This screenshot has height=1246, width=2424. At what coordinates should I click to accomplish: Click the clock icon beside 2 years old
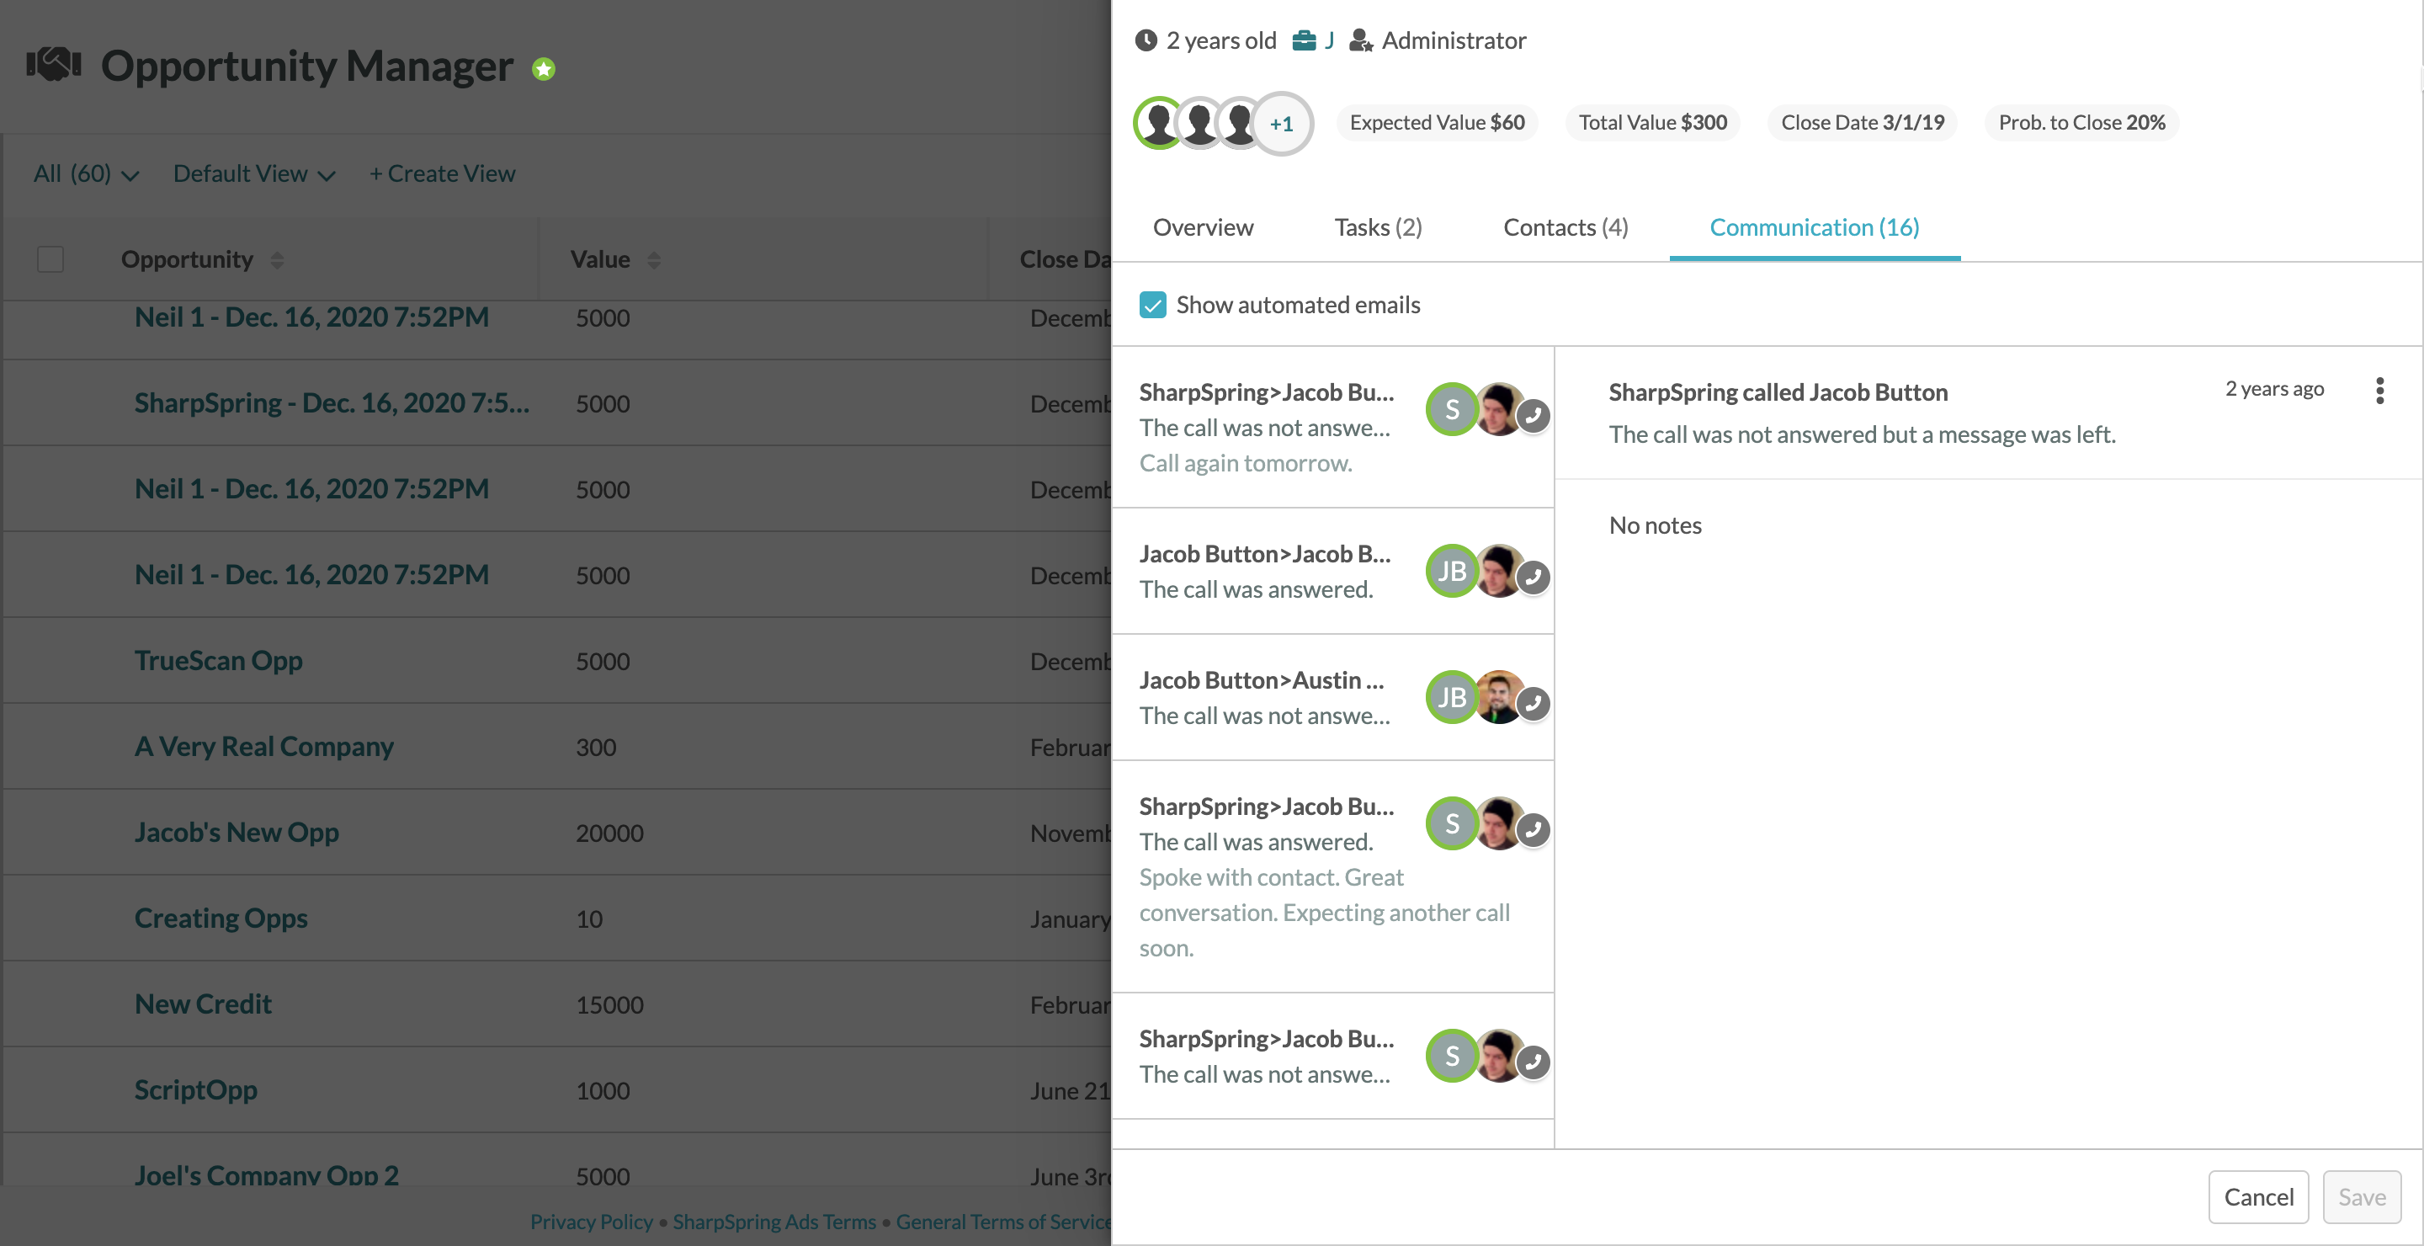(1146, 40)
